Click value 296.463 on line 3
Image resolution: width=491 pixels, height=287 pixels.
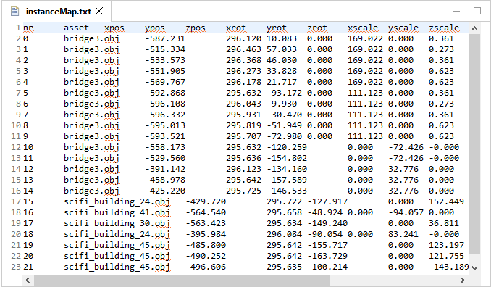(243, 49)
